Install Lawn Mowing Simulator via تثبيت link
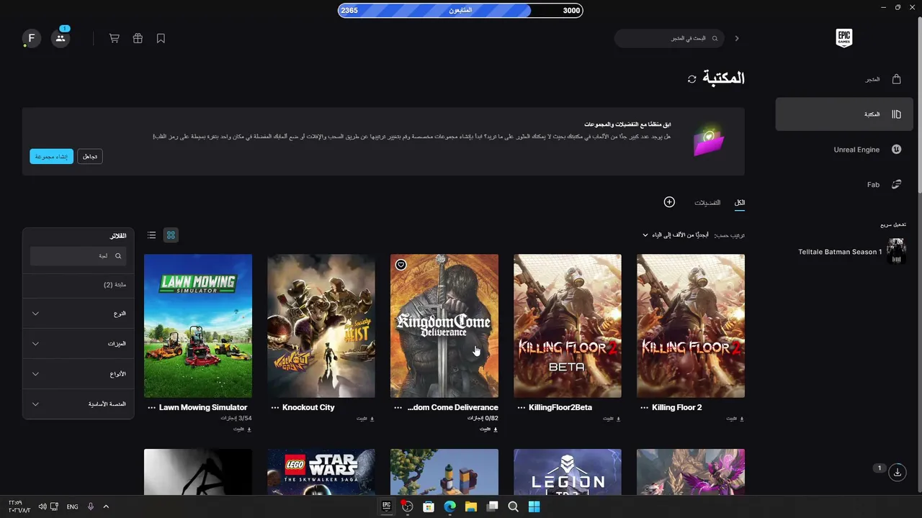This screenshot has width=922, height=518. tap(242, 429)
